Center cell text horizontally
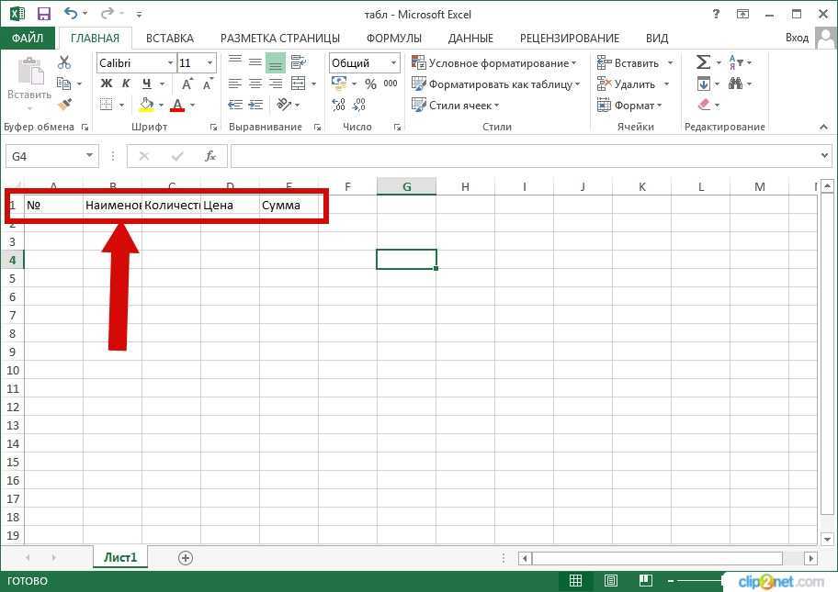Image resolution: width=838 pixels, height=592 pixels. [x=255, y=84]
